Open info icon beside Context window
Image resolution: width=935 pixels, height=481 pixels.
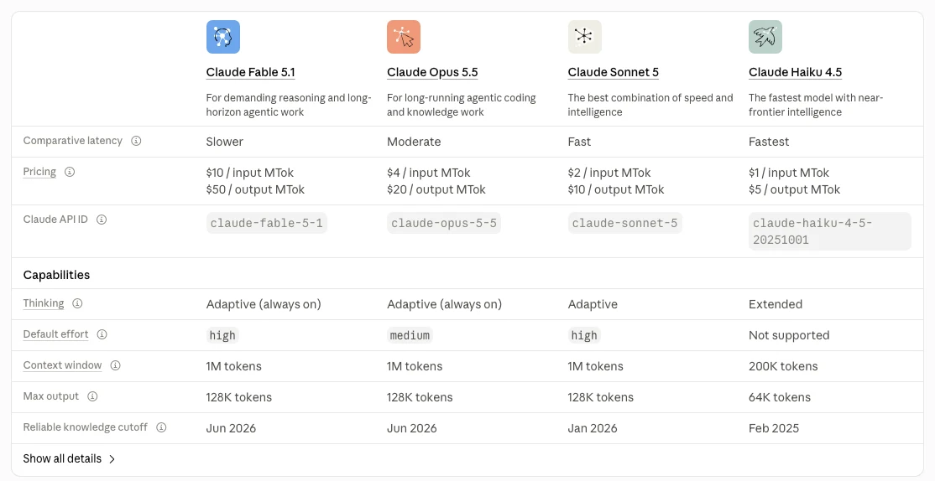click(115, 365)
